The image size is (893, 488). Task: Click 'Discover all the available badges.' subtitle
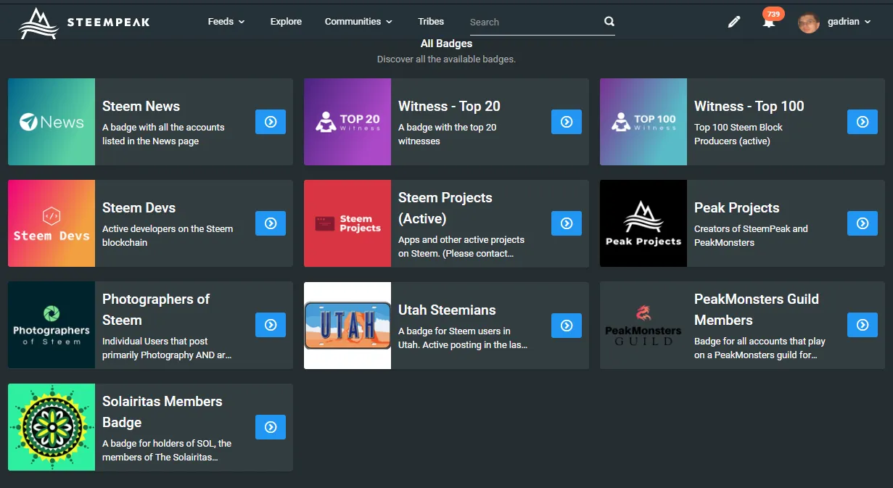[446, 59]
